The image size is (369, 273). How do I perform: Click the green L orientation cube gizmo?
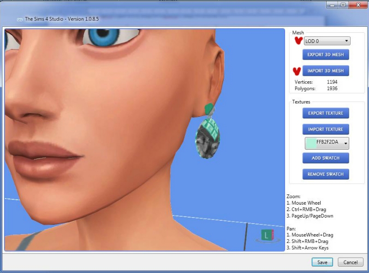[x=267, y=235]
